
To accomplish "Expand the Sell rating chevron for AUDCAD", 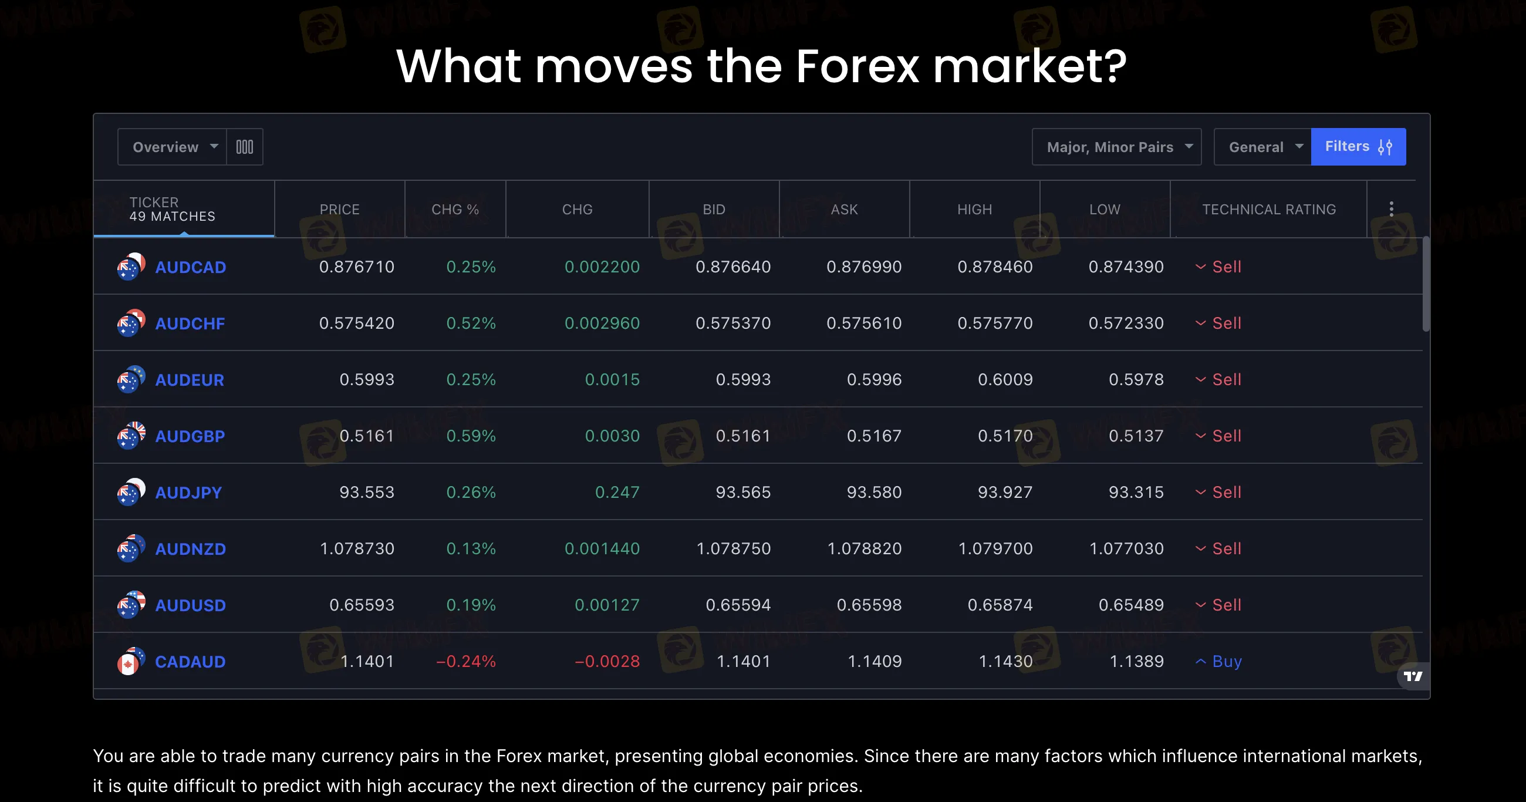I will click(1200, 267).
